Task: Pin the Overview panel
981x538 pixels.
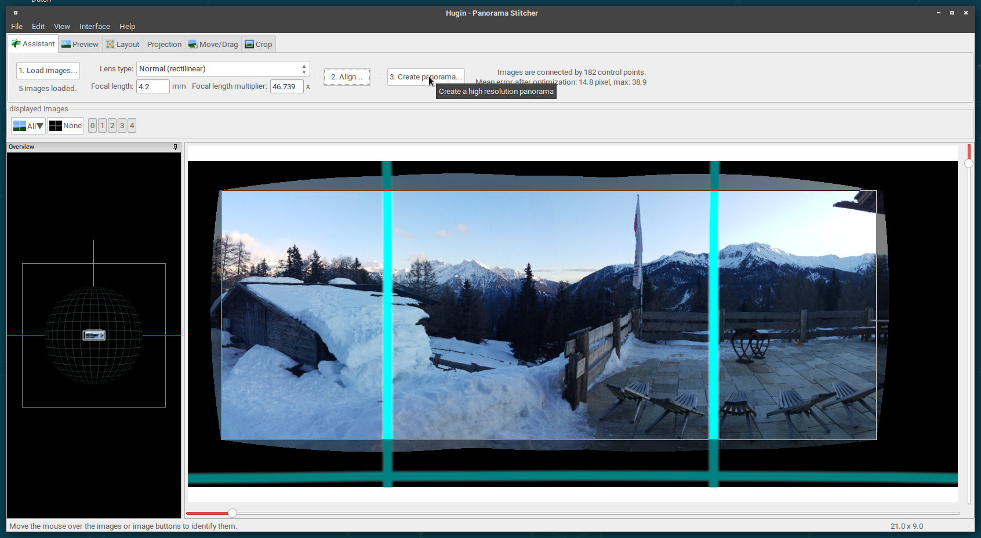Action: tap(175, 147)
